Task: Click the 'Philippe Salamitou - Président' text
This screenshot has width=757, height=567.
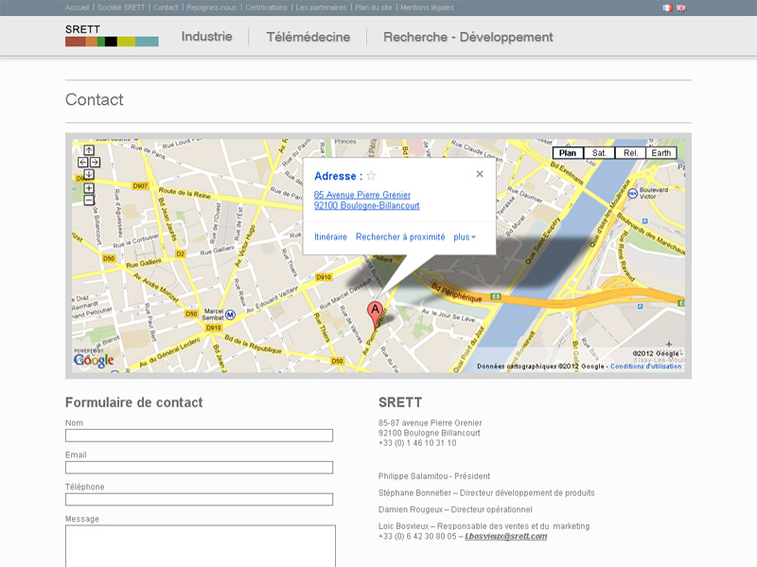Action: coord(434,476)
